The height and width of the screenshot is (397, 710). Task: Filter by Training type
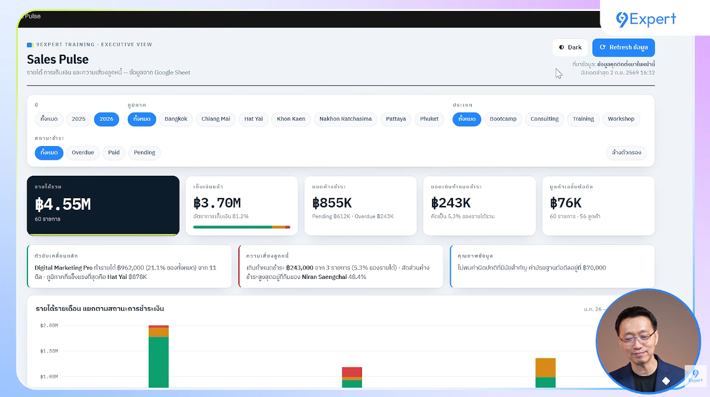click(583, 119)
